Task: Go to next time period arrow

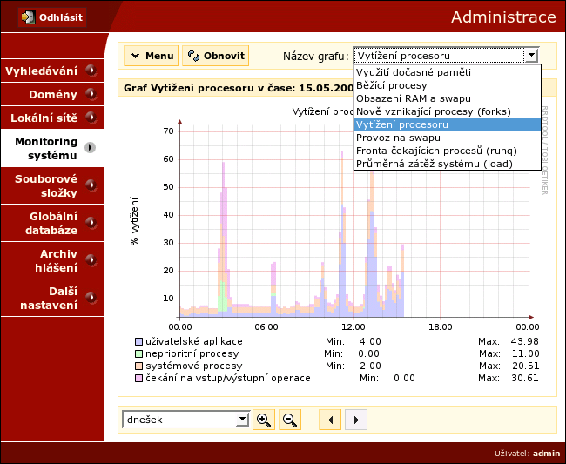Action: coord(356,420)
